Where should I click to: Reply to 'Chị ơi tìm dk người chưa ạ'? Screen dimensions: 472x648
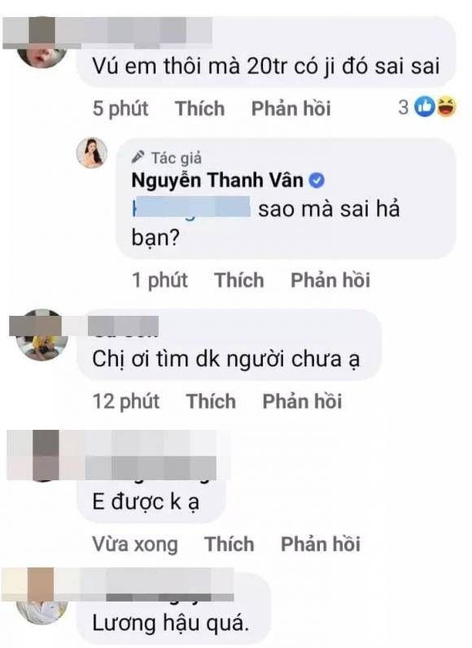pyautogui.click(x=302, y=401)
